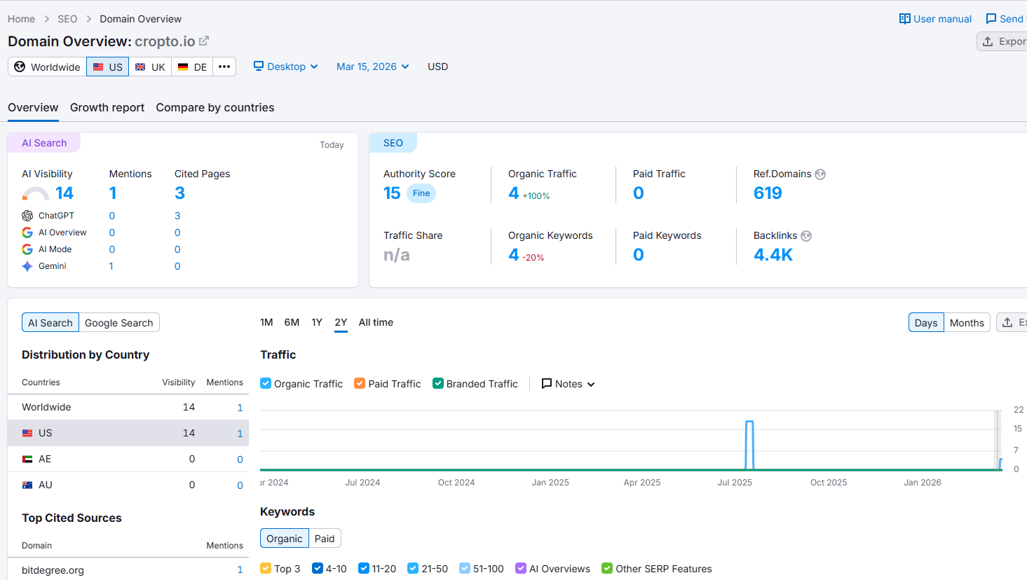Toggle Branded Traffic checkbox
Screen dimensions: 1027x580
[438, 383]
